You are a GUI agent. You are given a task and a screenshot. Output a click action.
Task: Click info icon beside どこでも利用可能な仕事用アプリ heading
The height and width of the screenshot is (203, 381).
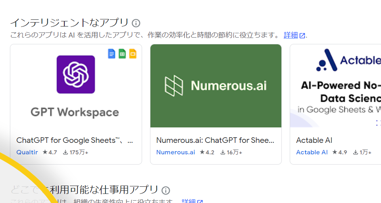pos(166,190)
